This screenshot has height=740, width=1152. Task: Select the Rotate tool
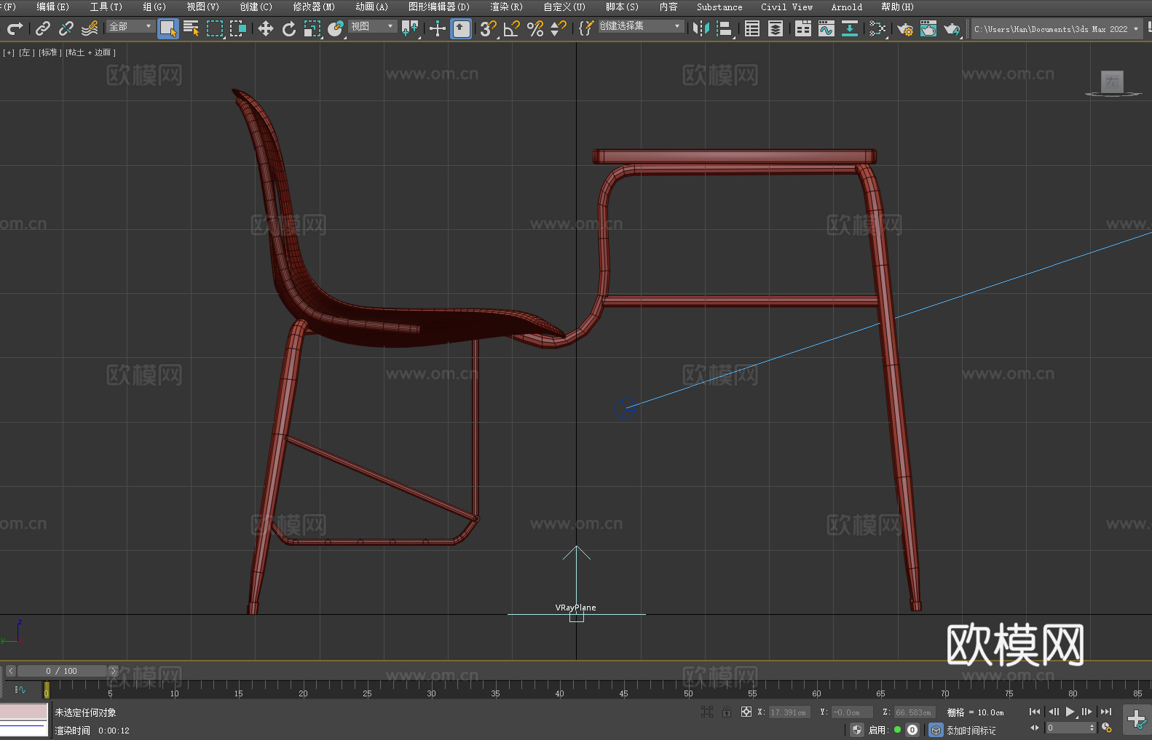pyautogui.click(x=289, y=28)
